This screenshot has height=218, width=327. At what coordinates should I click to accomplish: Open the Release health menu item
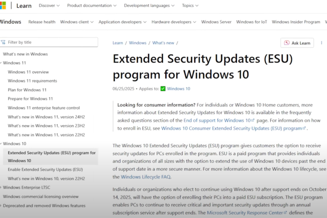coord(42,22)
